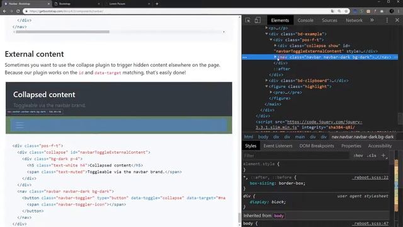Click the 'display: block;' declaration

(268, 202)
